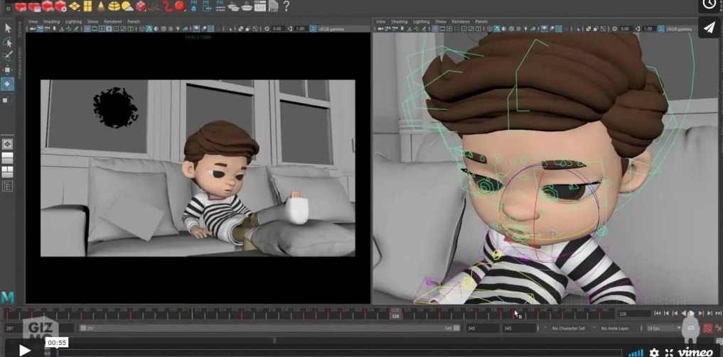The width and height of the screenshot is (723, 357).
Task: Click the red sphere shelf icon
Action: click(179, 6)
